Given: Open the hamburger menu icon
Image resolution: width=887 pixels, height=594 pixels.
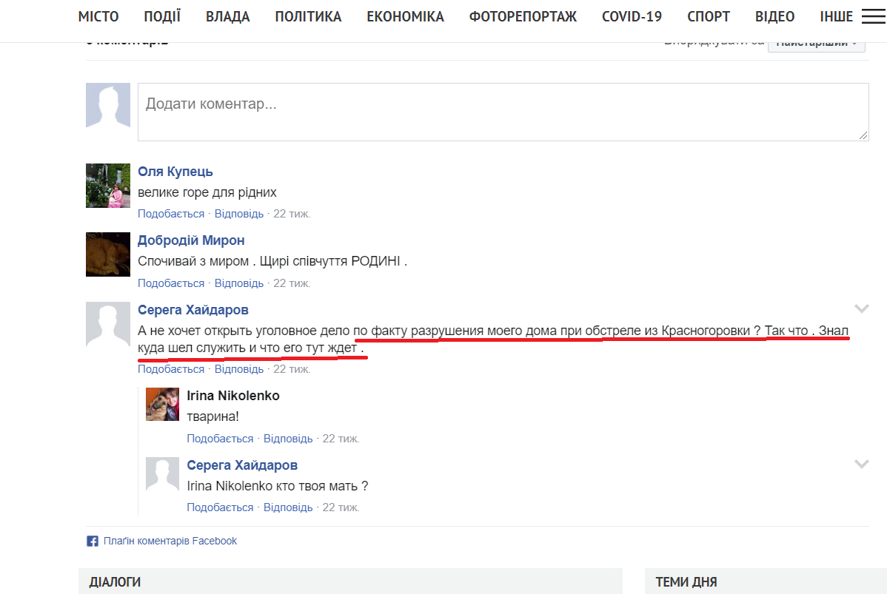Looking at the screenshot, I should (873, 16).
